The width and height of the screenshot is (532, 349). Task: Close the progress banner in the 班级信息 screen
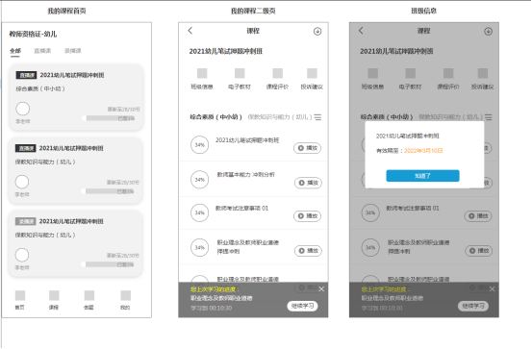point(492,289)
